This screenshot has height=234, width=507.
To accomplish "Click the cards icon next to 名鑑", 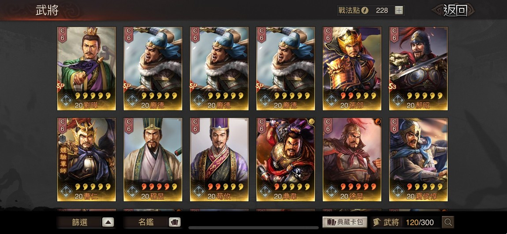I will pos(175,222).
